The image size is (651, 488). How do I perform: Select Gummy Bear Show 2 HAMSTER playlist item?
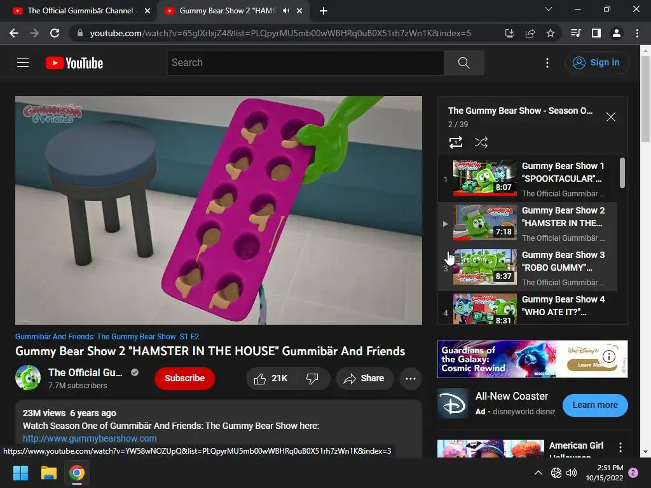pyautogui.click(x=527, y=223)
